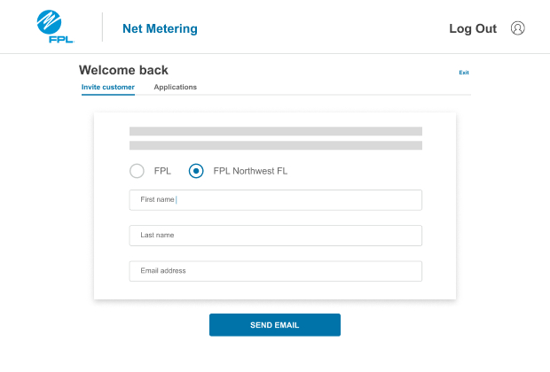The height and width of the screenshot is (372, 550).
Task: Focus the Last name input field
Action: (x=276, y=236)
